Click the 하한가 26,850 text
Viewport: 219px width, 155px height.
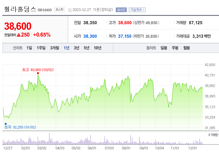coord(146,36)
